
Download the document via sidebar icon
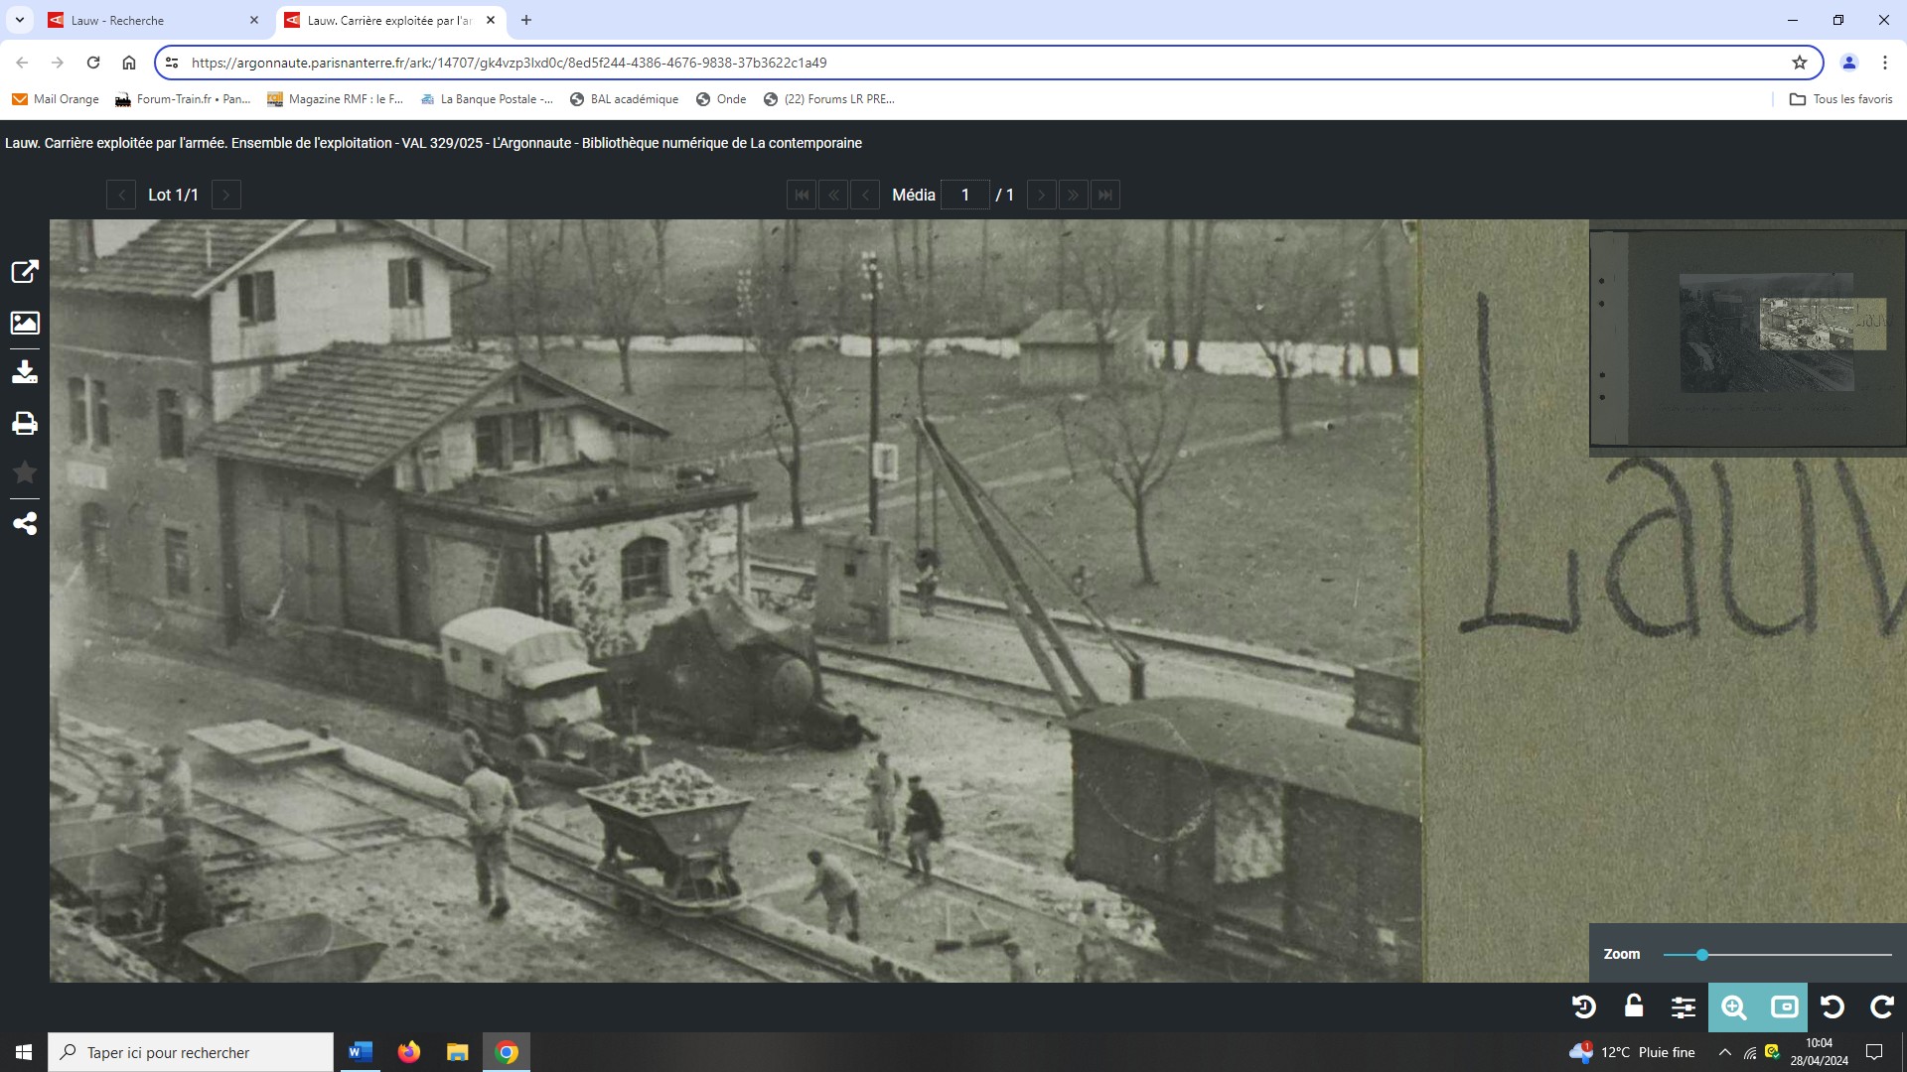point(25,372)
